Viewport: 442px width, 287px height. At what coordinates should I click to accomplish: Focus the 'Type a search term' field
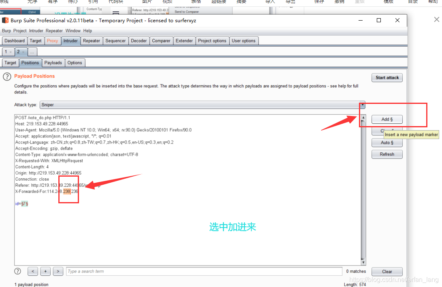[x=204, y=271]
